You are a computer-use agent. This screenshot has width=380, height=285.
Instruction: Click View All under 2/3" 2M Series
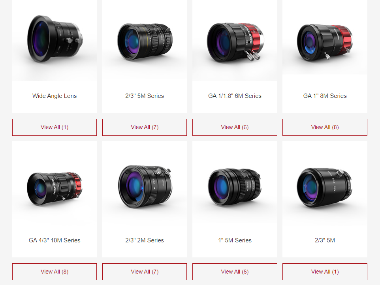pos(145,272)
